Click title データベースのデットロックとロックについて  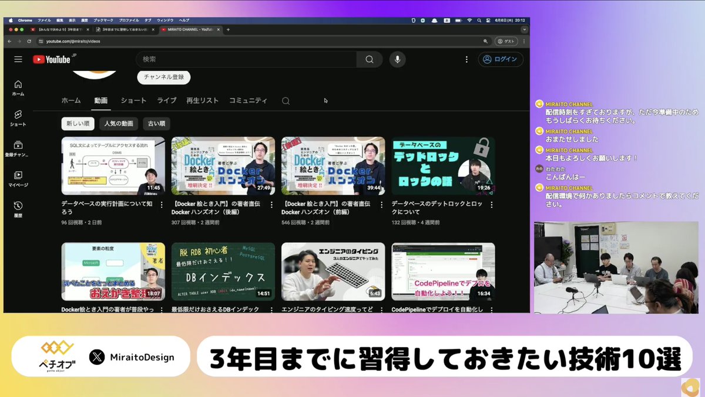point(437,208)
